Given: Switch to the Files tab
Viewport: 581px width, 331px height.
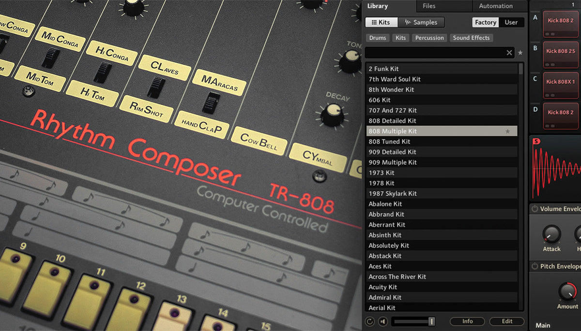Looking at the screenshot, I should coord(444,6).
